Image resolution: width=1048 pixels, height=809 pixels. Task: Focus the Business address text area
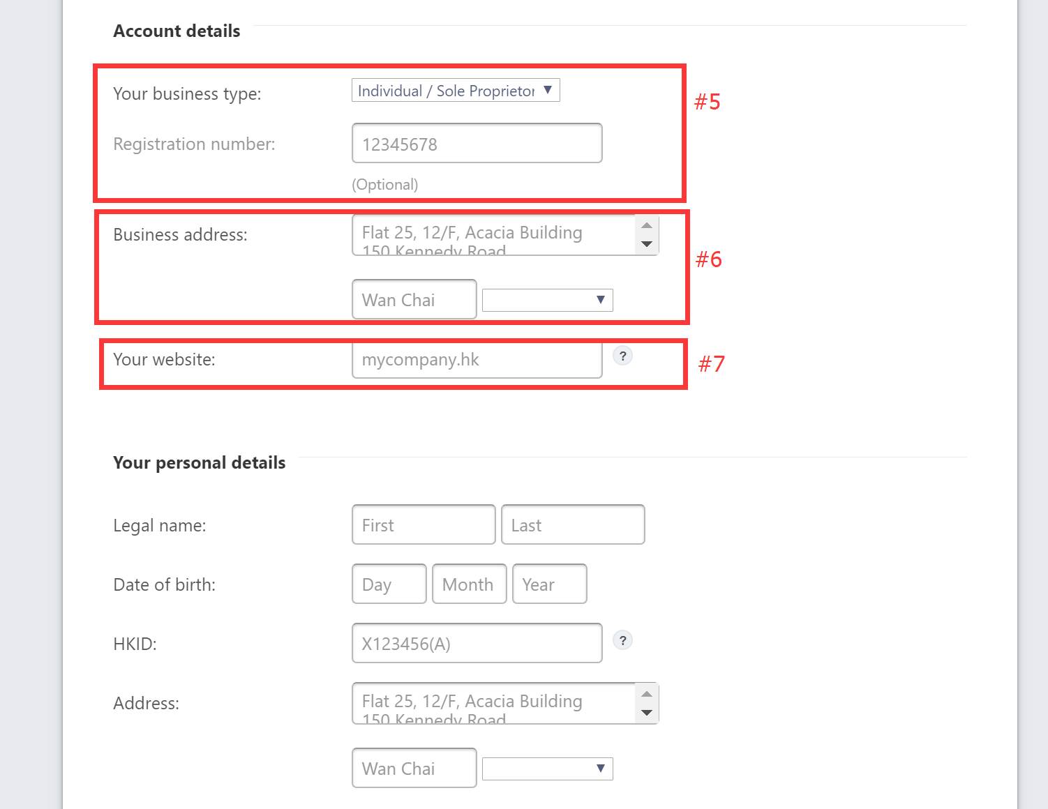tap(494, 235)
